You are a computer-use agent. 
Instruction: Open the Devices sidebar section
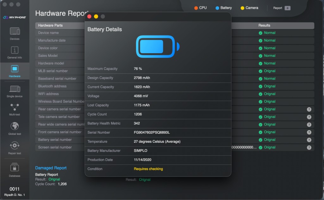coord(15,34)
